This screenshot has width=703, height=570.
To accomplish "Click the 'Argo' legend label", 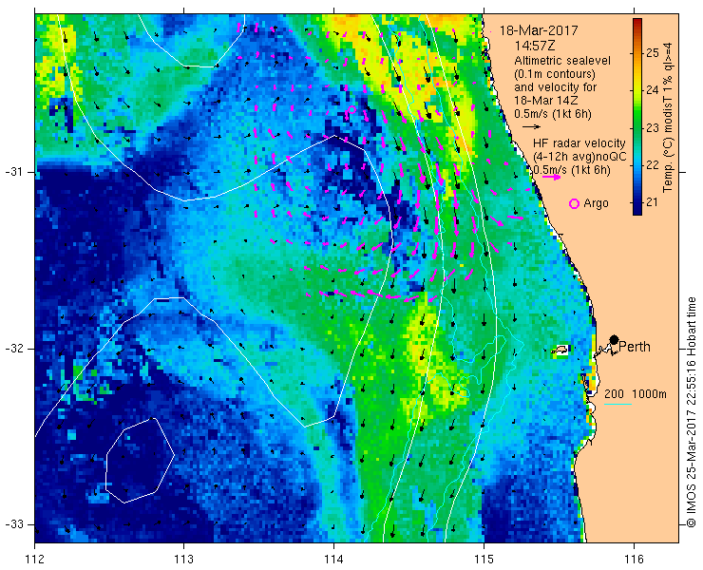I will click(596, 203).
